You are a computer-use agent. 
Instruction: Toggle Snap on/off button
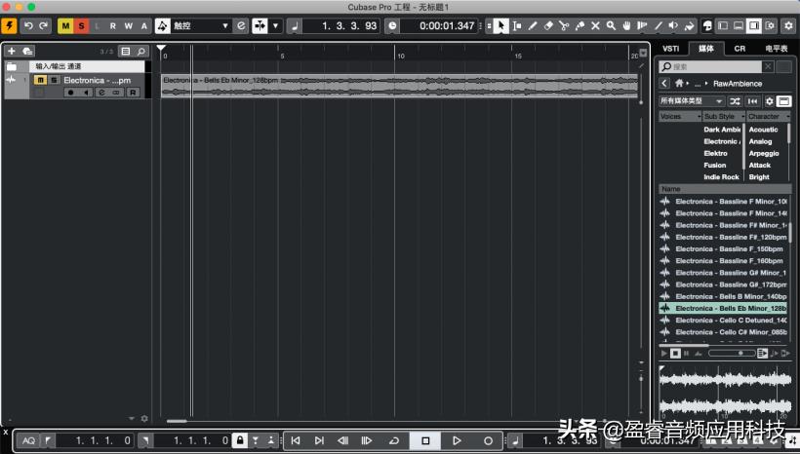260,26
